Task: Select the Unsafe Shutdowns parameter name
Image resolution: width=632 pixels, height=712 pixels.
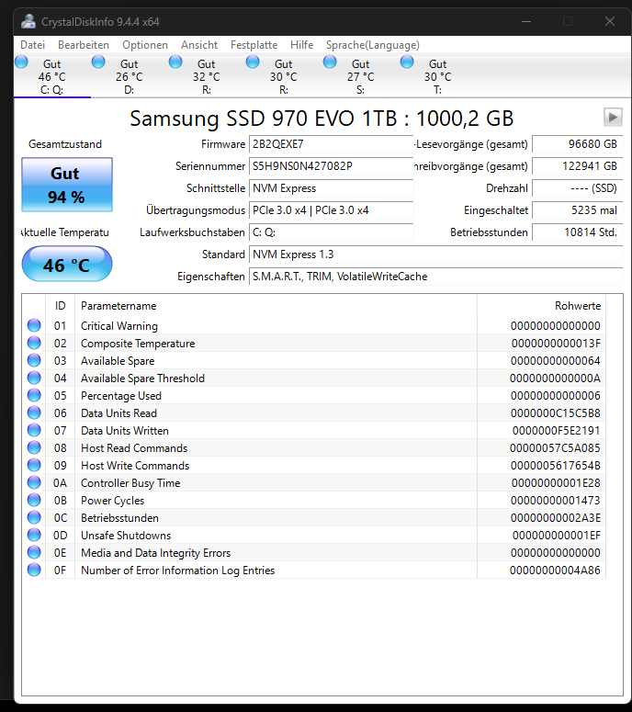Action: [126, 536]
